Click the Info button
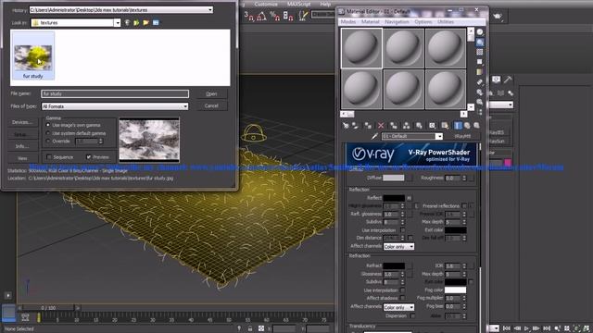The height and width of the screenshot is (333, 593). (x=22, y=146)
